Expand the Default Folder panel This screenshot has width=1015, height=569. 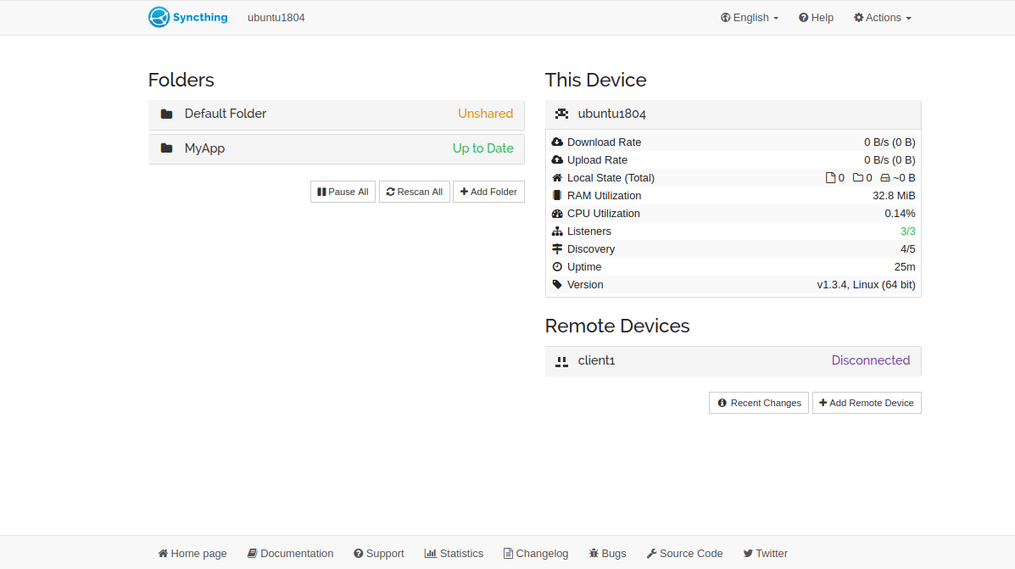tap(337, 114)
